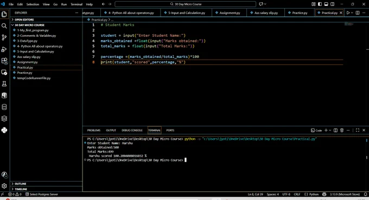Screen dimensions: 369x200
Task: Toggle Secondary Side Bar visibility
Action: tap(333, 4)
